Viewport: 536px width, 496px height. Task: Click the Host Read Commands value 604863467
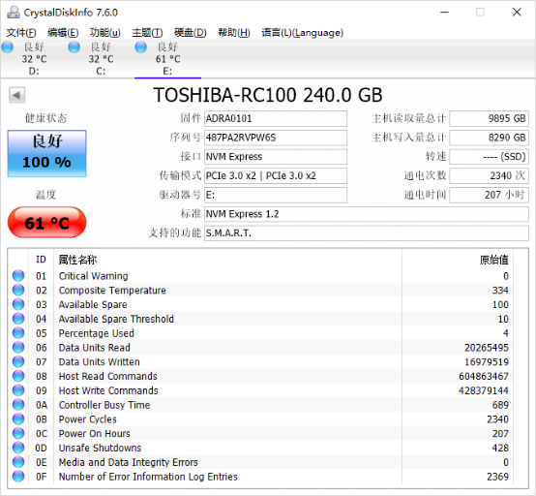tap(484, 376)
